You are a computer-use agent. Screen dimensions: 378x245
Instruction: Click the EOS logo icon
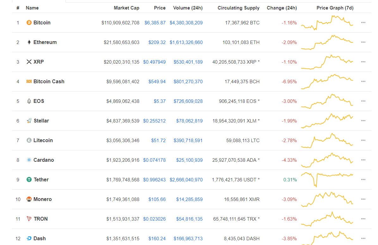click(29, 101)
